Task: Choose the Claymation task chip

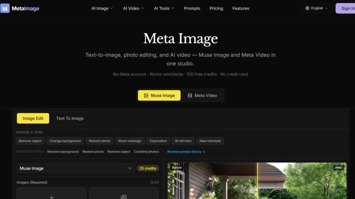Action: 158,141
